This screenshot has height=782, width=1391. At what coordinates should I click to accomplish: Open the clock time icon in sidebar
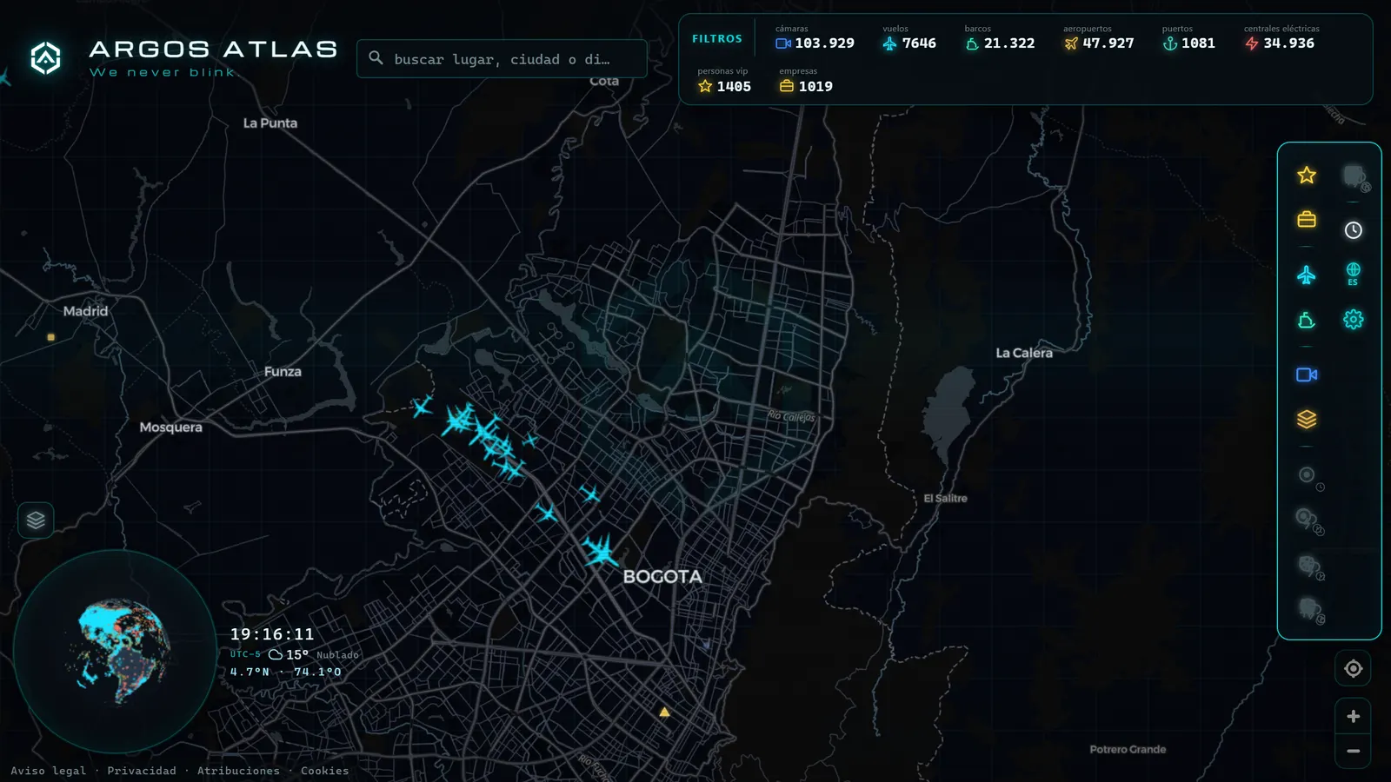click(1354, 230)
